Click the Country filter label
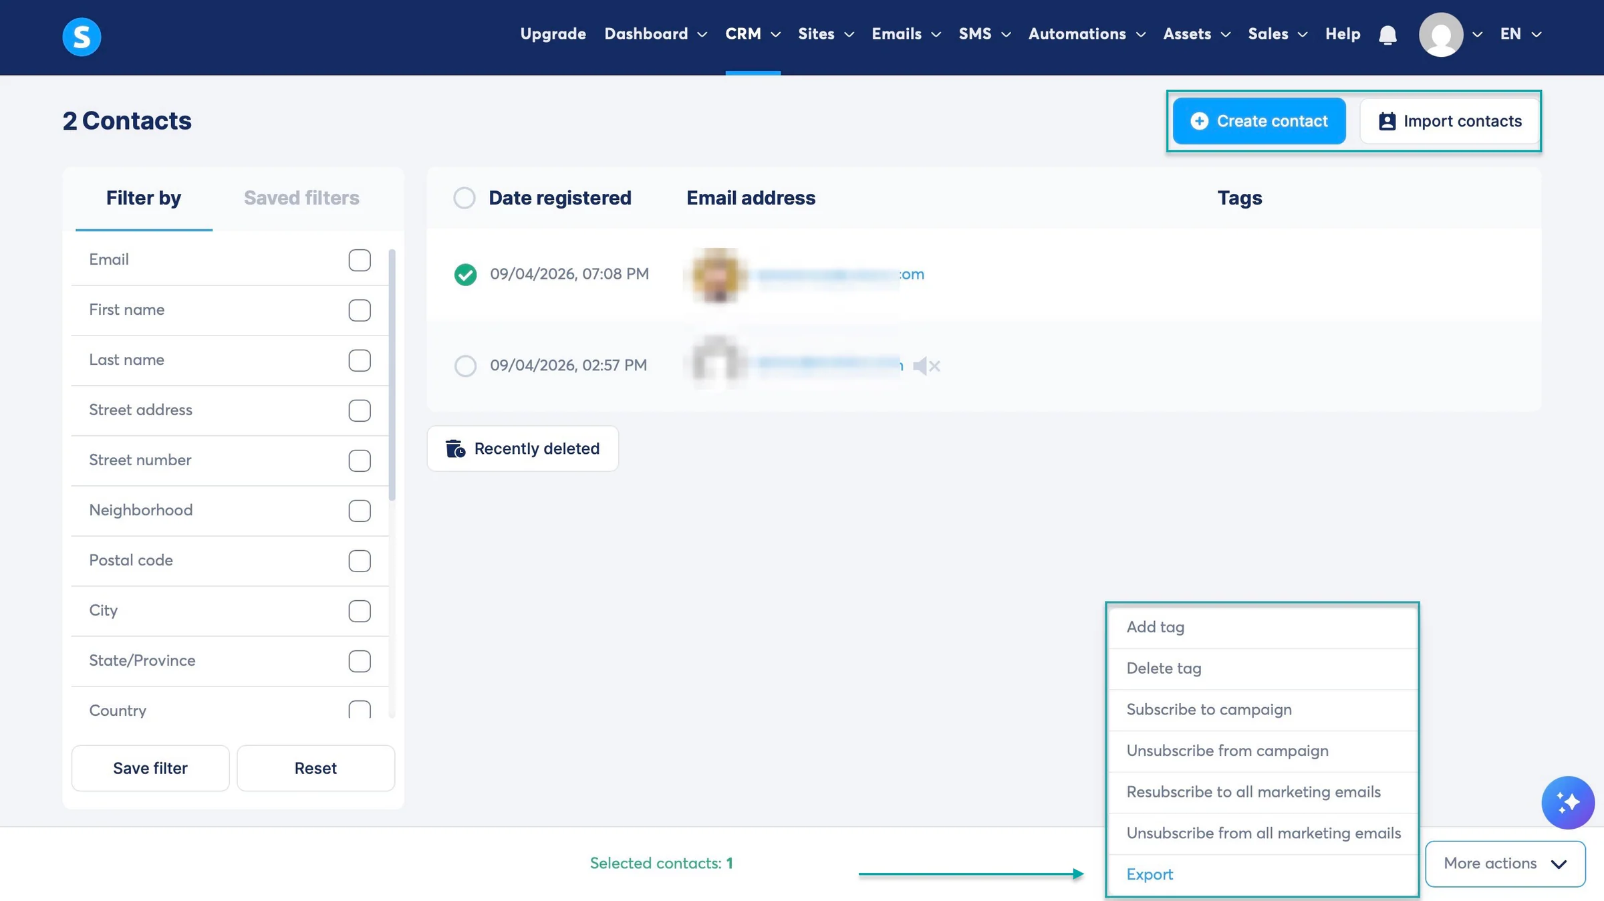1604x901 pixels. click(x=118, y=711)
